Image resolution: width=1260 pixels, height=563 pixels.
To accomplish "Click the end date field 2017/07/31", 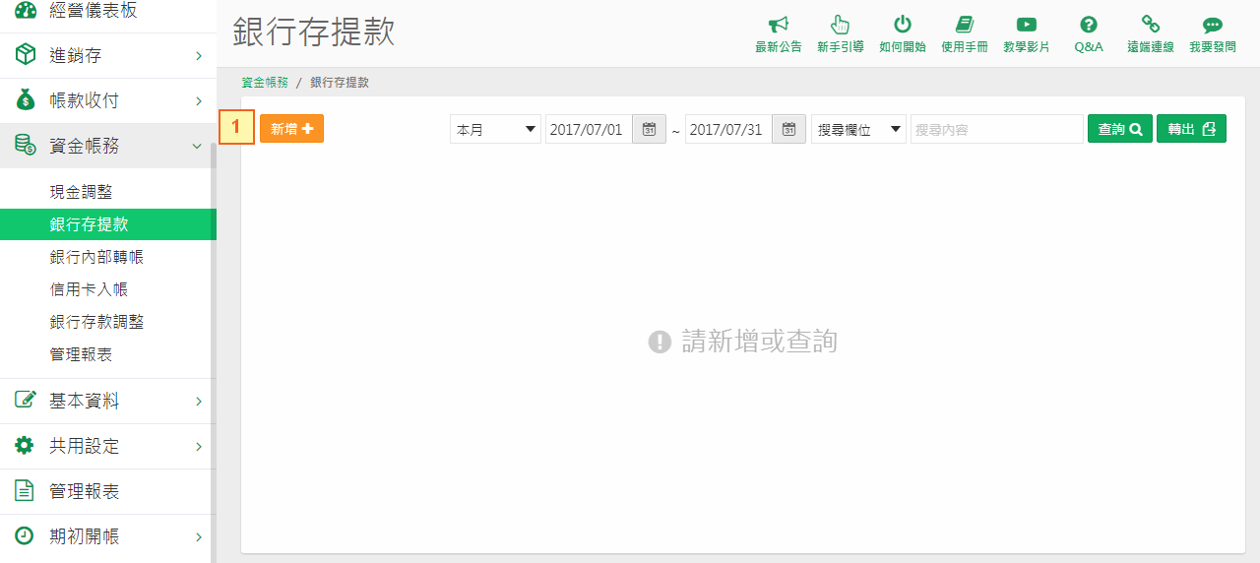I will point(728,129).
